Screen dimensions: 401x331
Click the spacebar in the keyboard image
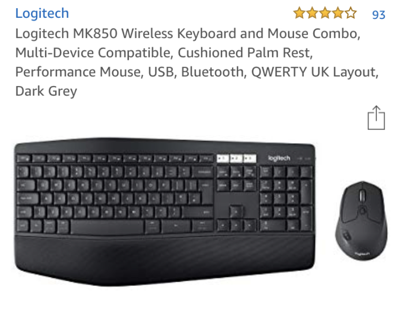pos(107,227)
